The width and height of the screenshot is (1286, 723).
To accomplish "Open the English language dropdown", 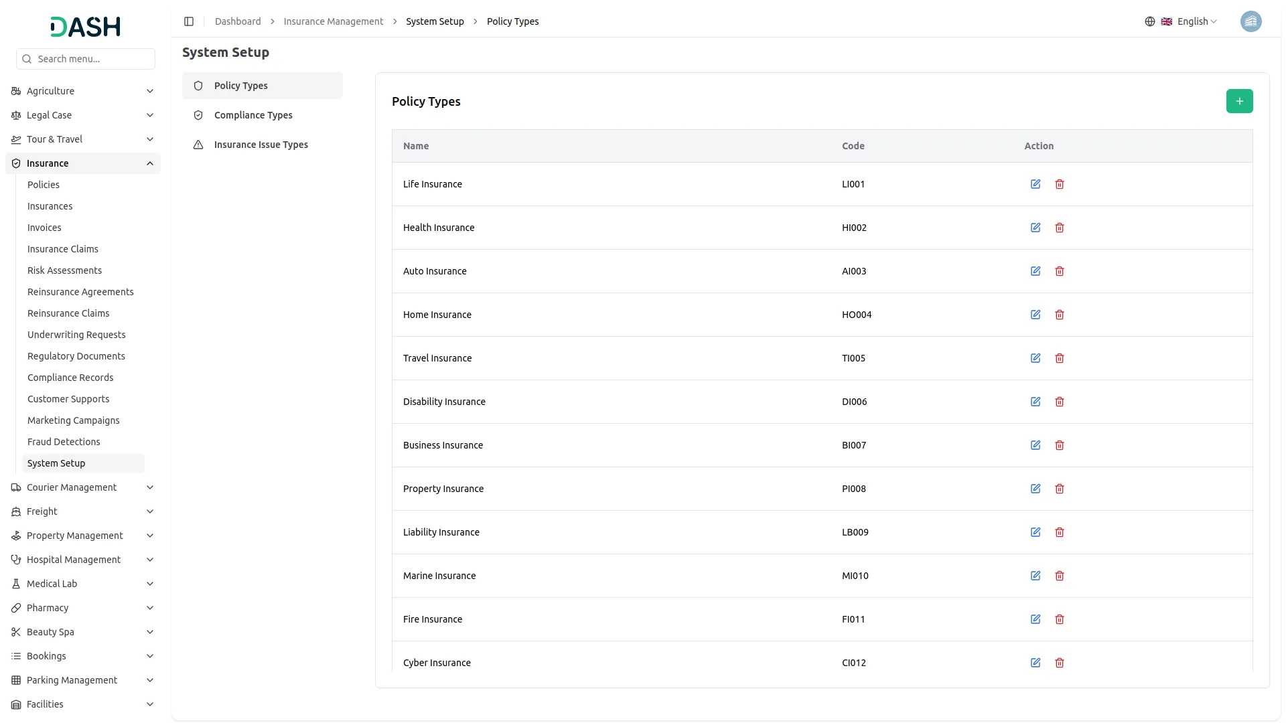I will 1192,21.
